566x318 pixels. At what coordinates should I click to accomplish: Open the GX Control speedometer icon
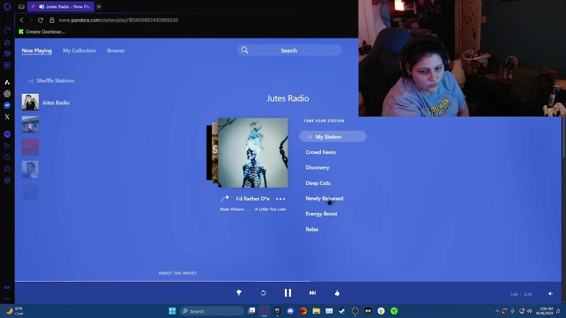(7, 30)
